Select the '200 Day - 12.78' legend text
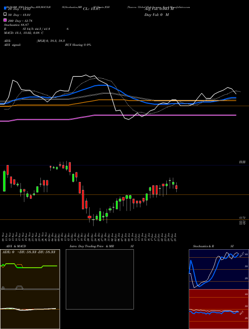 tap(20, 21)
